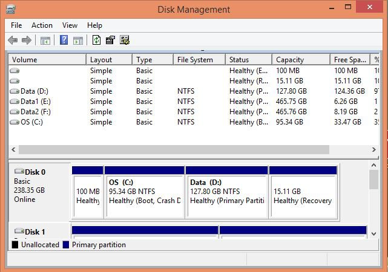Screen dimensions: 388x272
Task: Open the Action menu
Action: click(x=42, y=25)
